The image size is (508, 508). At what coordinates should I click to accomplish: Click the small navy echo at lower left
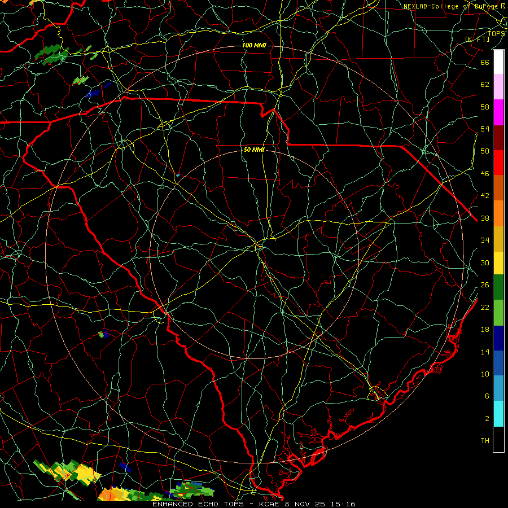click(x=125, y=467)
